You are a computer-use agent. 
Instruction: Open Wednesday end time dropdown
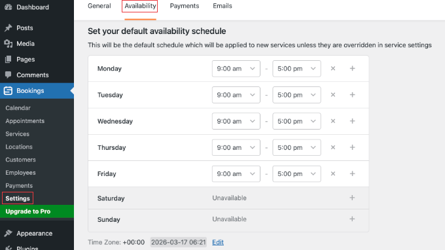(296, 121)
